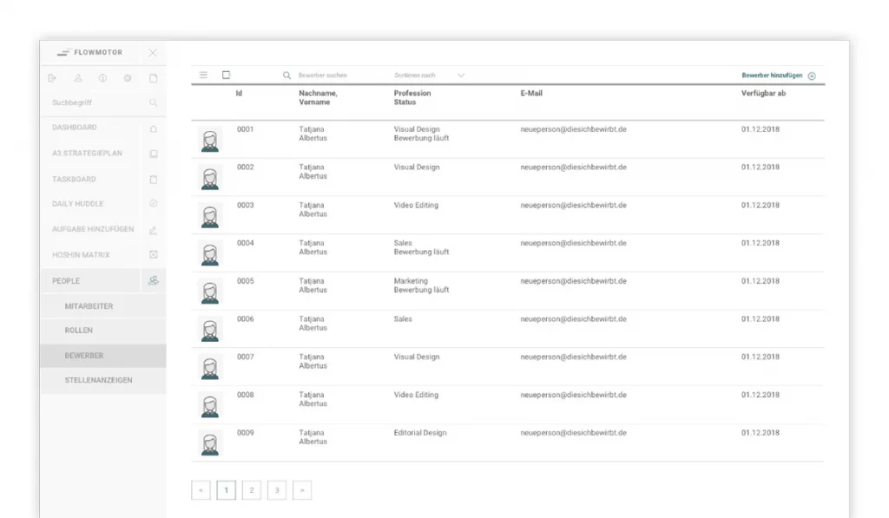Click the plus icon next to Bewerber hinzufügen
Viewport: 889px width, 518px height.
[812, 76]
